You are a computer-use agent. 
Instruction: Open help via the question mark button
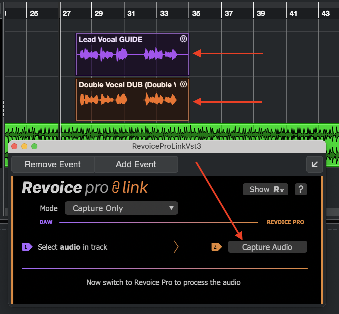click(x=301, y=189)
